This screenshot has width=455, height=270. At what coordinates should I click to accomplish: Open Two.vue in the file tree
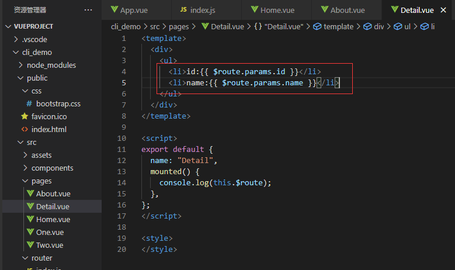click(52, 245)
